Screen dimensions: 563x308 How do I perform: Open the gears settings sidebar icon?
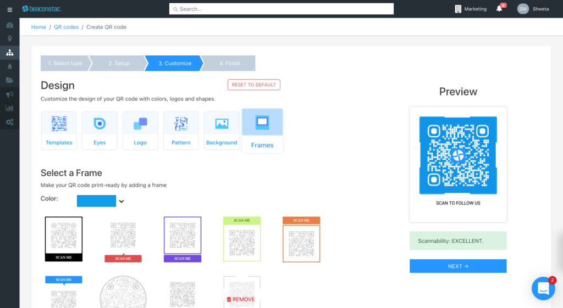(x=10, y=122)
